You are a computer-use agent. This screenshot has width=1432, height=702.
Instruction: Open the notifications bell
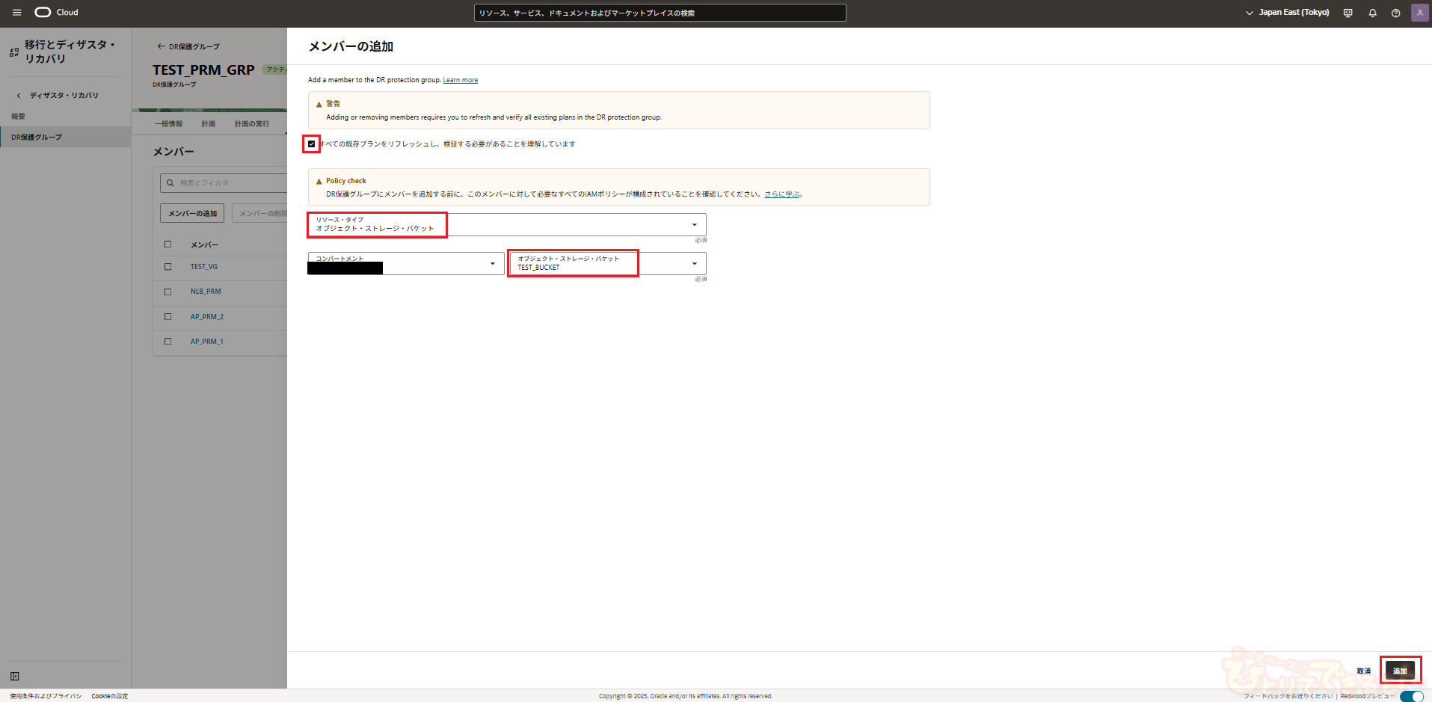pyautogui.click(x=1372, y=13)
